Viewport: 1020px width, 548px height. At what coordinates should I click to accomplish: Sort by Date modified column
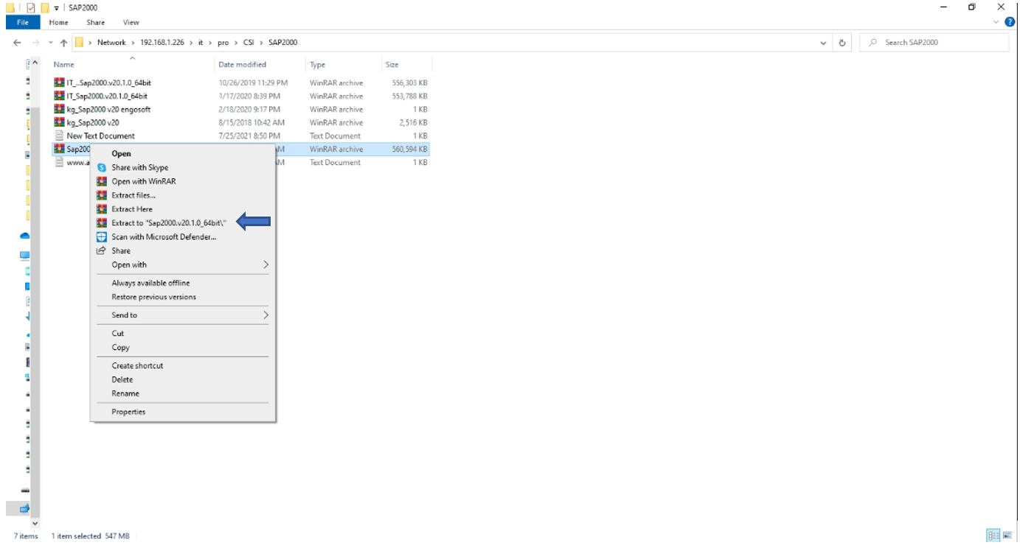(242, 65)
